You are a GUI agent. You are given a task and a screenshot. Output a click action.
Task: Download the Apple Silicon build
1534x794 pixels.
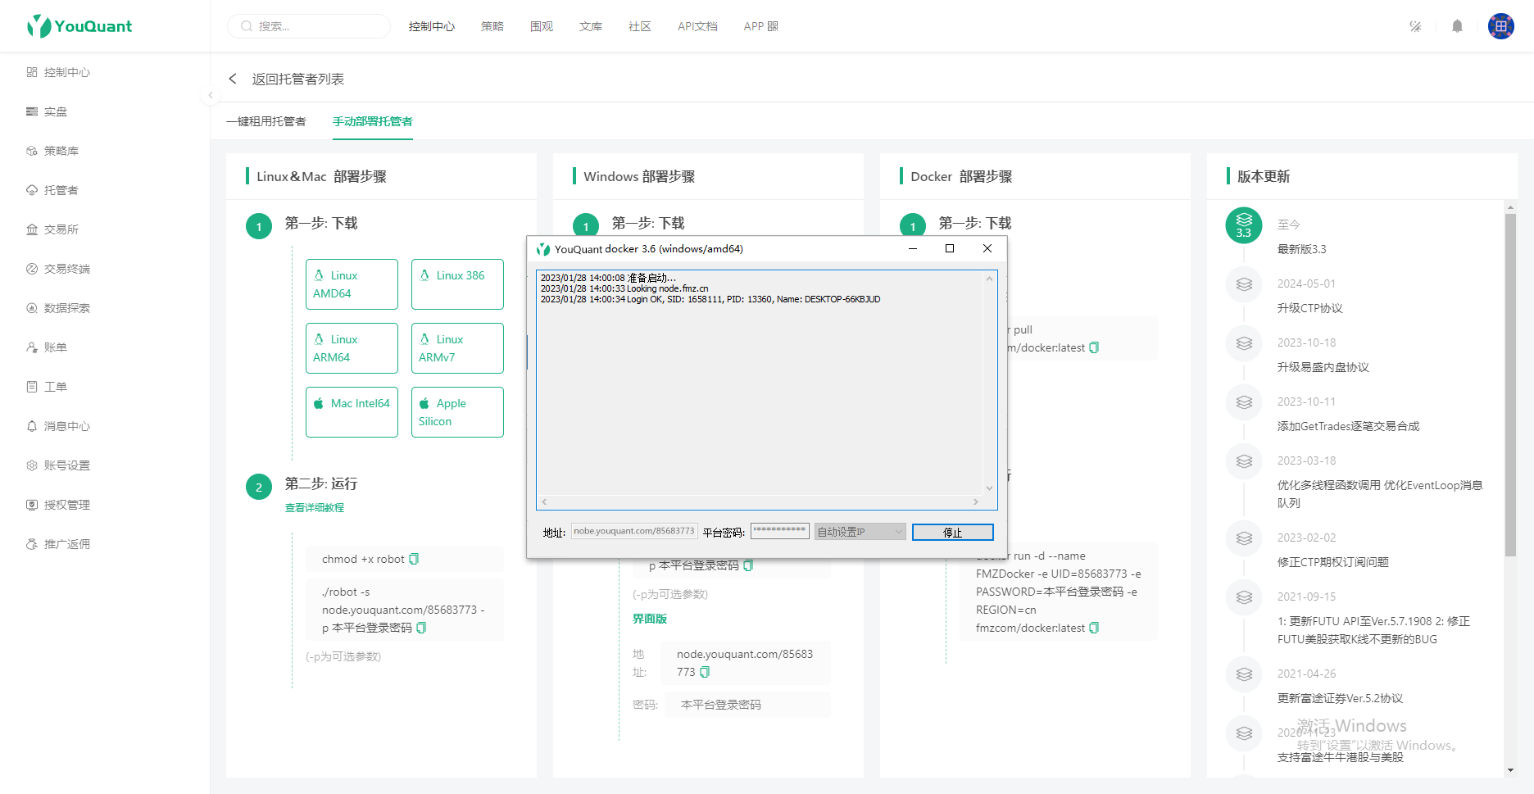click(457, 412)
